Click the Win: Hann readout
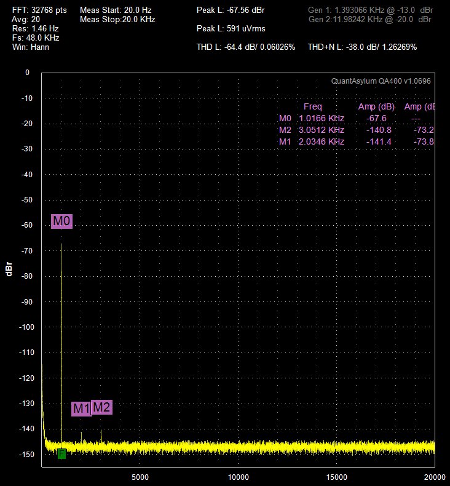 [31, 47]
